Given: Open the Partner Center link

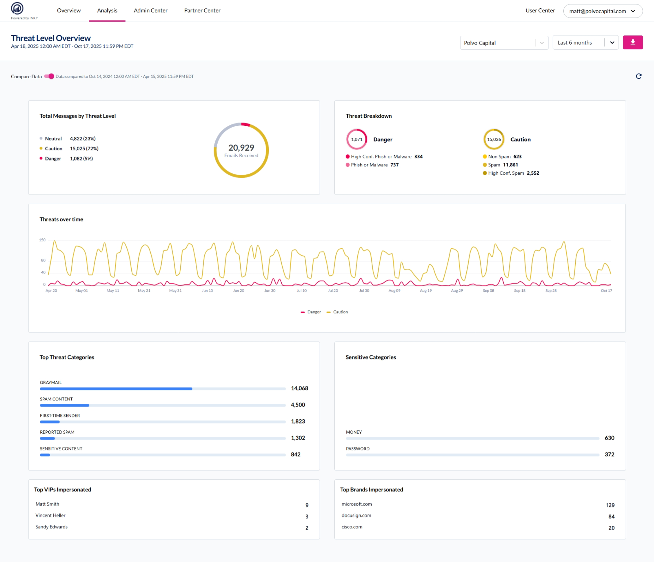Looking at the screenshot, I should (x=202, y=11).
